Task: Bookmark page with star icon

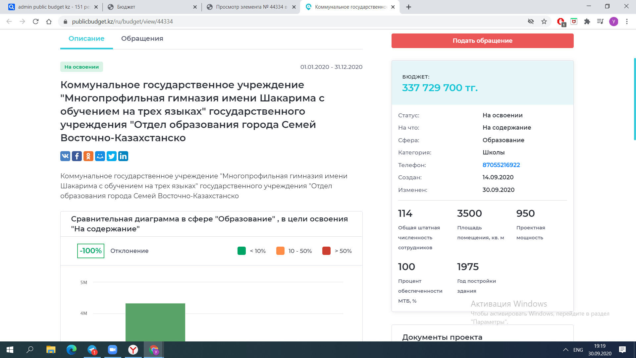Action: tap(544, 22)
